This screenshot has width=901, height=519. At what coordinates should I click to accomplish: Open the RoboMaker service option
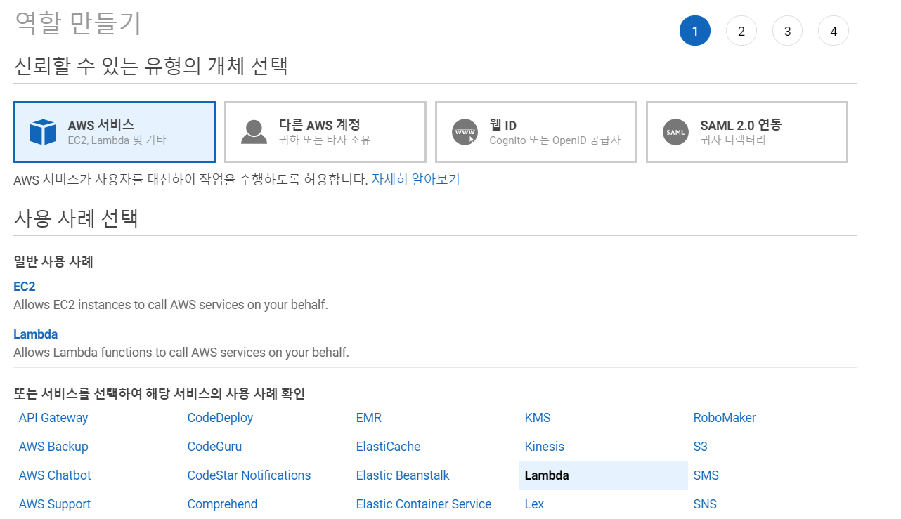[725, 418]
